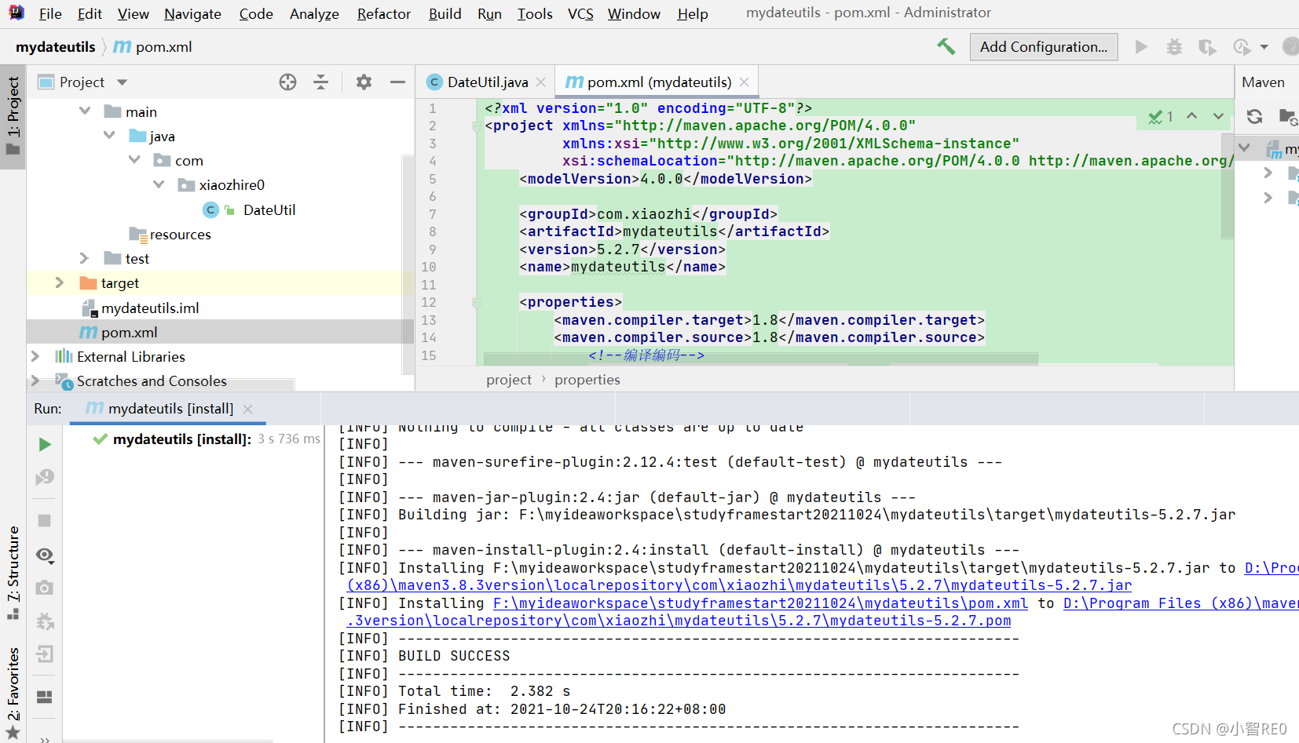Close the mydateutils [install] run tab
The width and height of the screenshot is (1299, 743).
point(248,409)
